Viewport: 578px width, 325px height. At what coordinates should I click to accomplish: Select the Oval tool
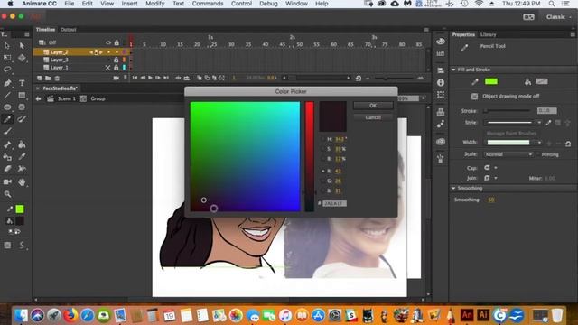(x=7, y=107)
